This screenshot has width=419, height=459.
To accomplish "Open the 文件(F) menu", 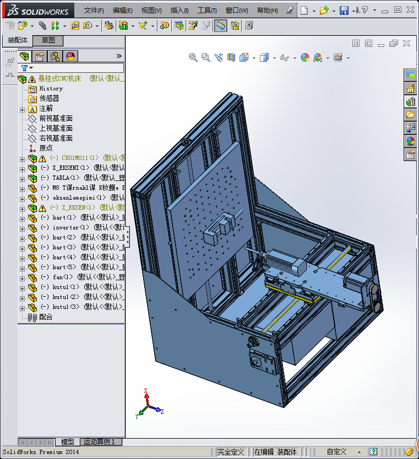I will (x=94, y=10).
